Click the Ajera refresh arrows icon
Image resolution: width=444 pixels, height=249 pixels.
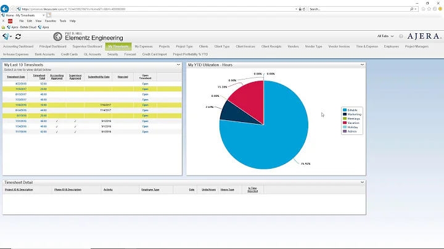point(18,36)
